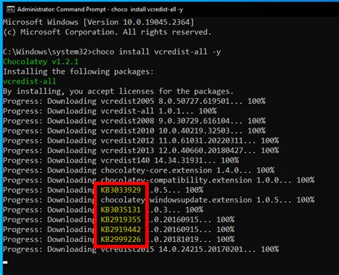Click the 'vcredist2012 11.0.61031.20220311' progress line

[141, 140]
